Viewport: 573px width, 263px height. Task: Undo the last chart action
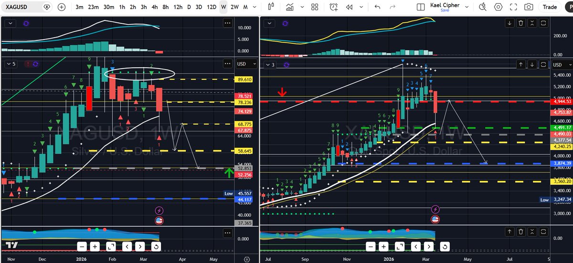click(378, 7)
